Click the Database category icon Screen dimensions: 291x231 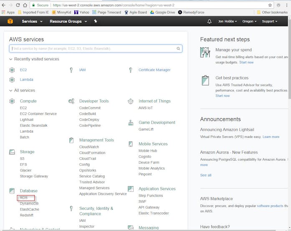tap(12, 191)
